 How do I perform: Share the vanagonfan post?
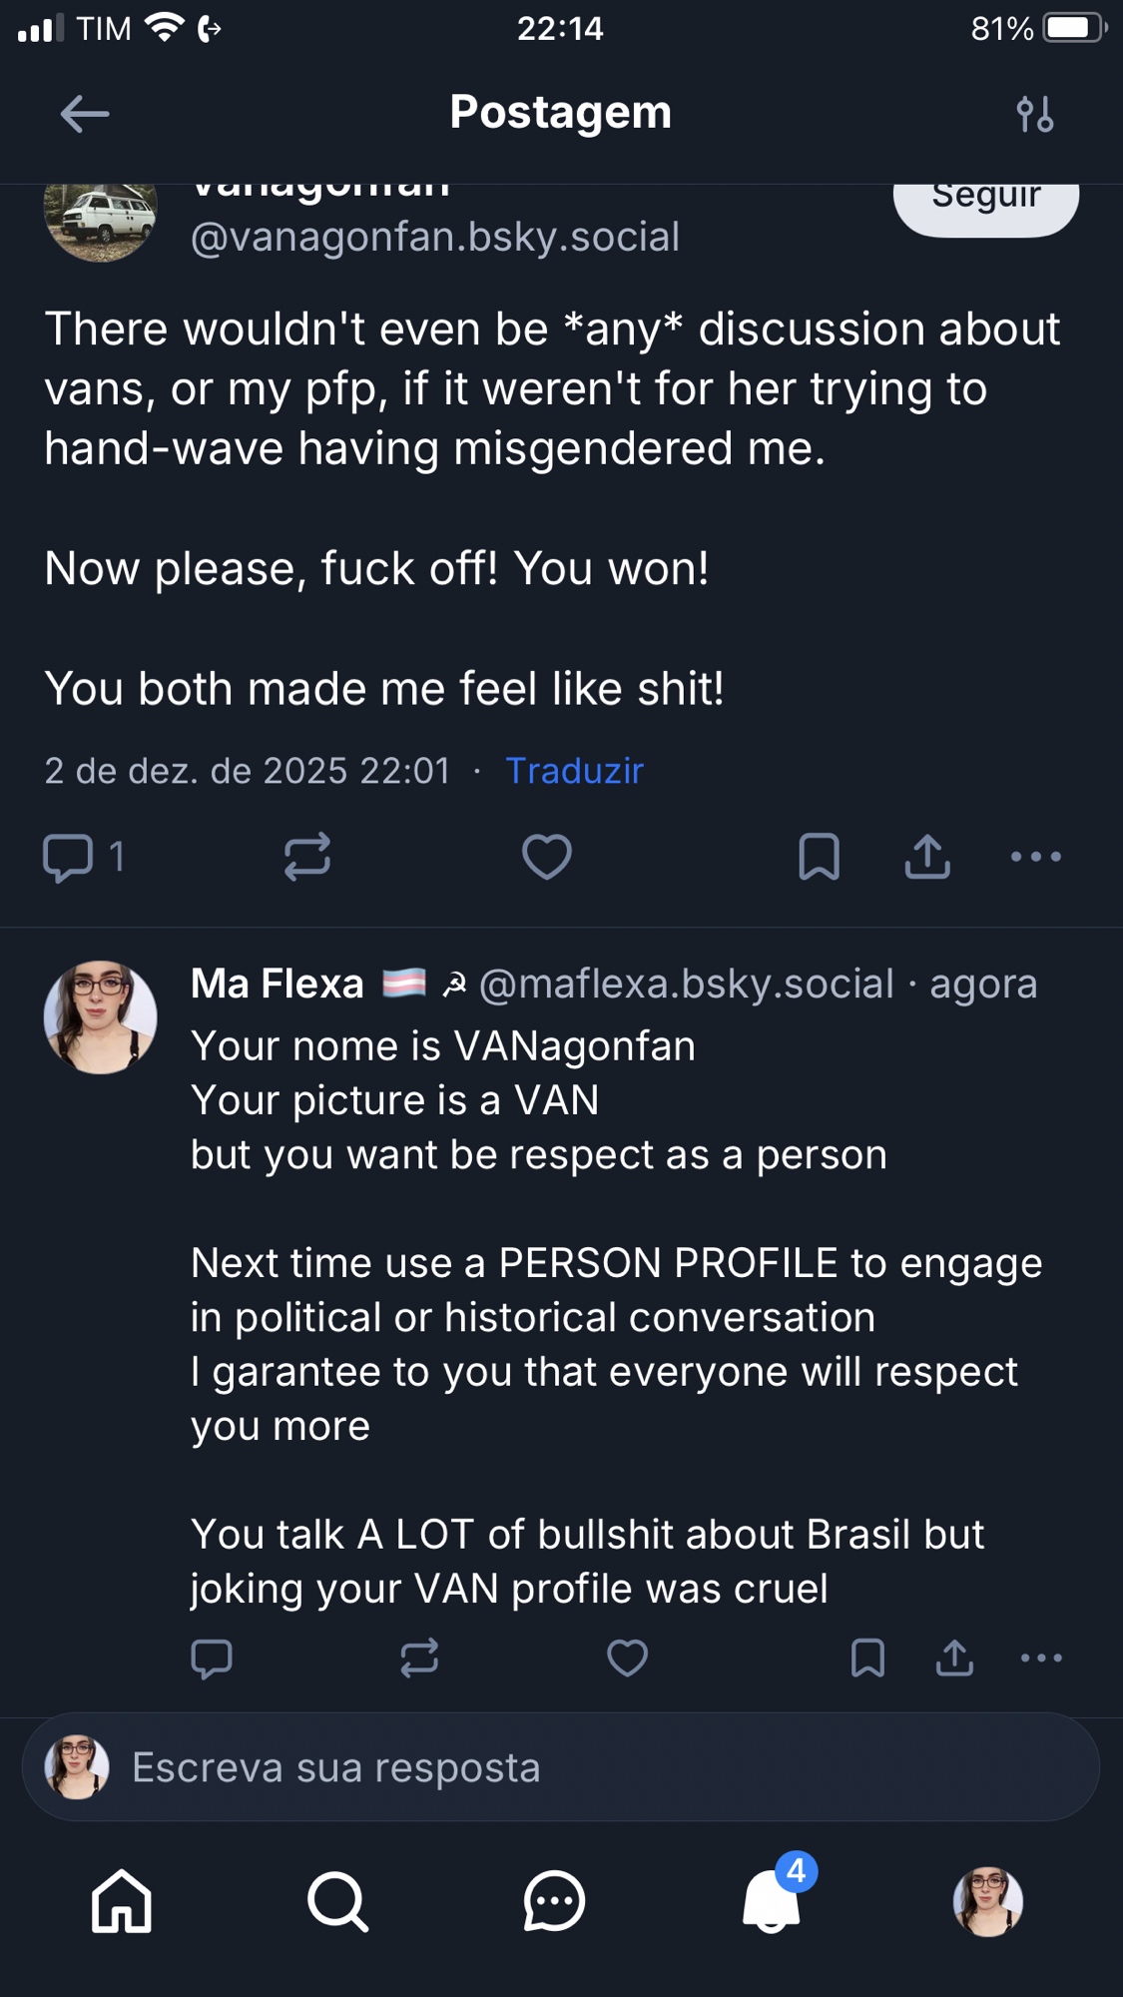pyautogui.click(x=927, y=857)
